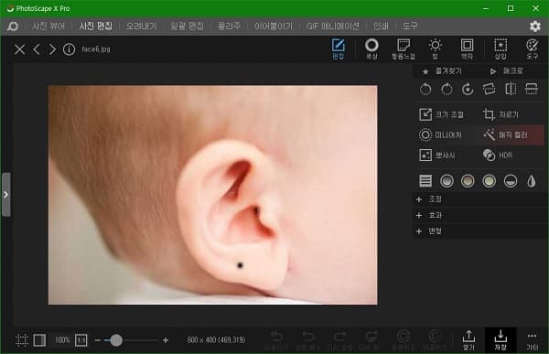Apply the grayscale circle filter

tap(447, 181)
